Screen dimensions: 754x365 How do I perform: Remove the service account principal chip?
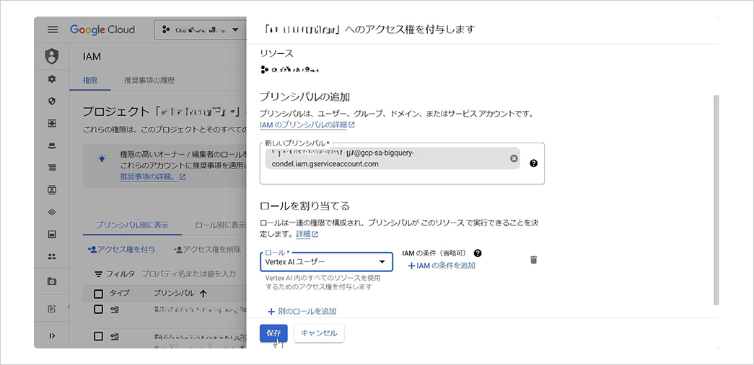click(x=514, y=158)
